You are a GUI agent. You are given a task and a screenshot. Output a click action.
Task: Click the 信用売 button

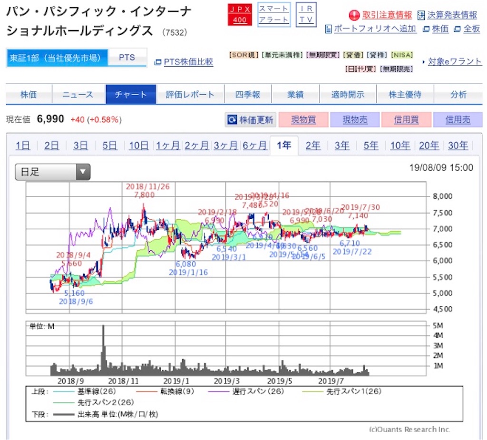(458, 120)
